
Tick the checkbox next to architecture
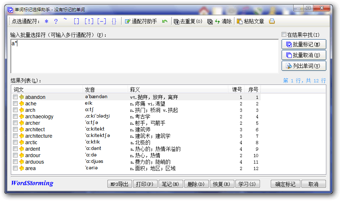pos(15,136)
